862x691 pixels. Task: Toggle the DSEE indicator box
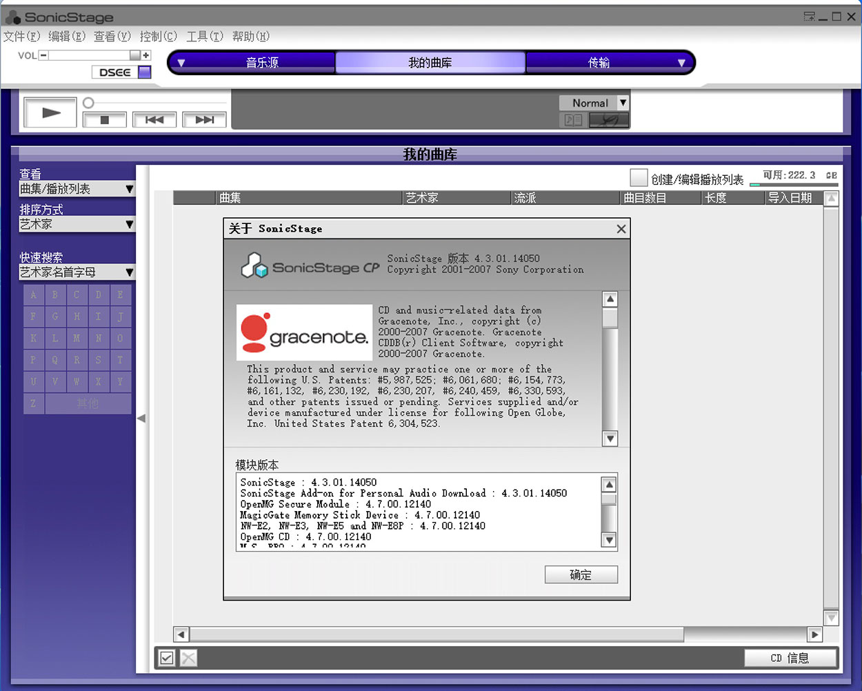pos(144,72)
